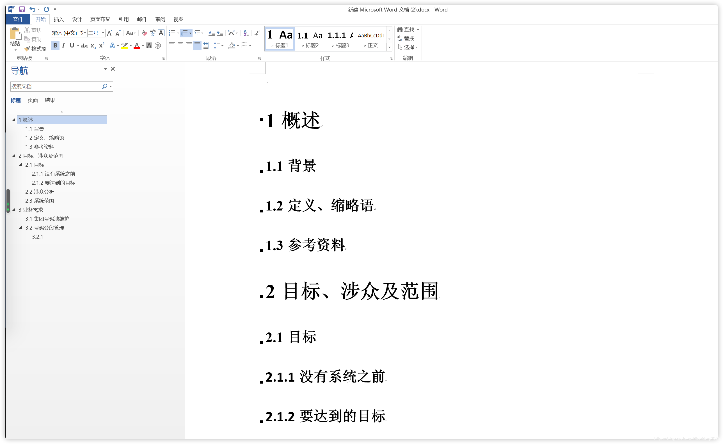Open the font name dropdown 宋体
Viewport: 723px width, 444px height.
[85, 33]
